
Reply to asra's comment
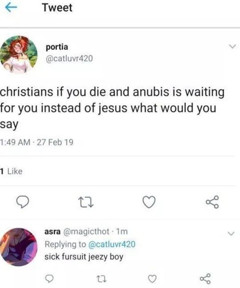pos(49,279)
